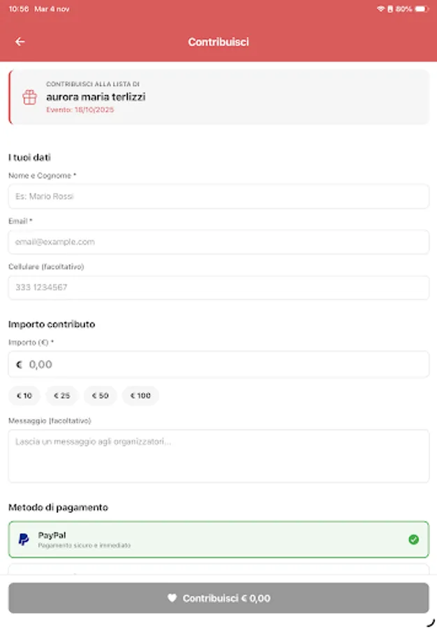This screenshot has height=629, width=437.
Task: Select the € 100 quick amount chip
Action: pos(140,396)
